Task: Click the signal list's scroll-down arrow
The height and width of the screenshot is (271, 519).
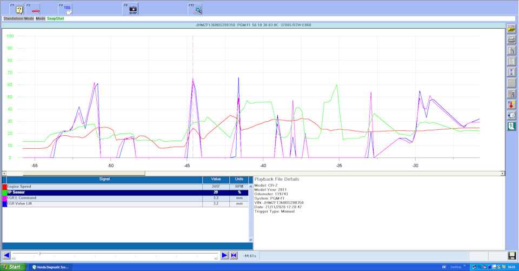Action: pos(250,240)
